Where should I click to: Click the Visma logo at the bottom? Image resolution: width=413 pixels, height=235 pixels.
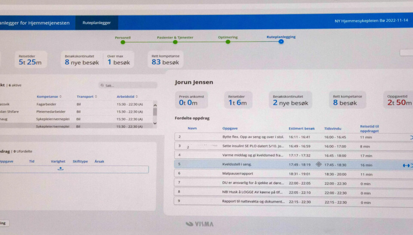200,224
